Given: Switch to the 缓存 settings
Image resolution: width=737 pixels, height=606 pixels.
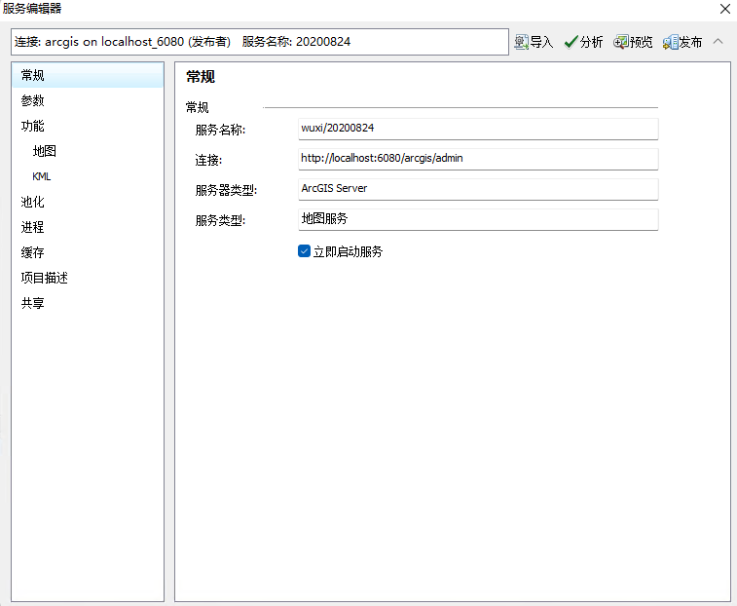Looking at the screenshot, I should coord(33,252).
